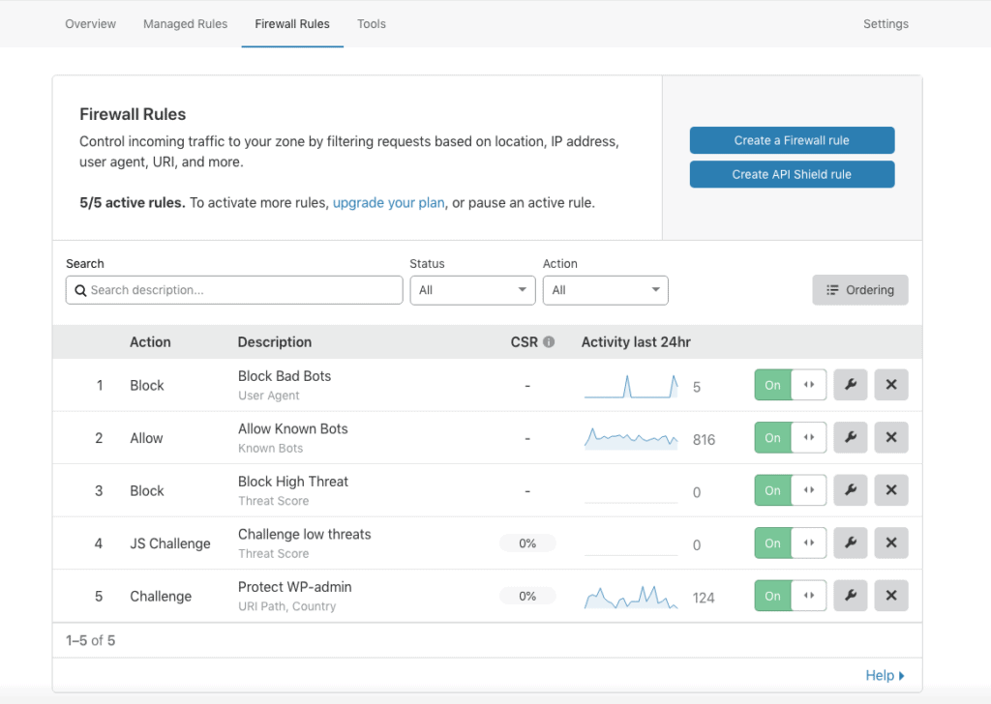Switch to the Overview tab

pos(90,24)
